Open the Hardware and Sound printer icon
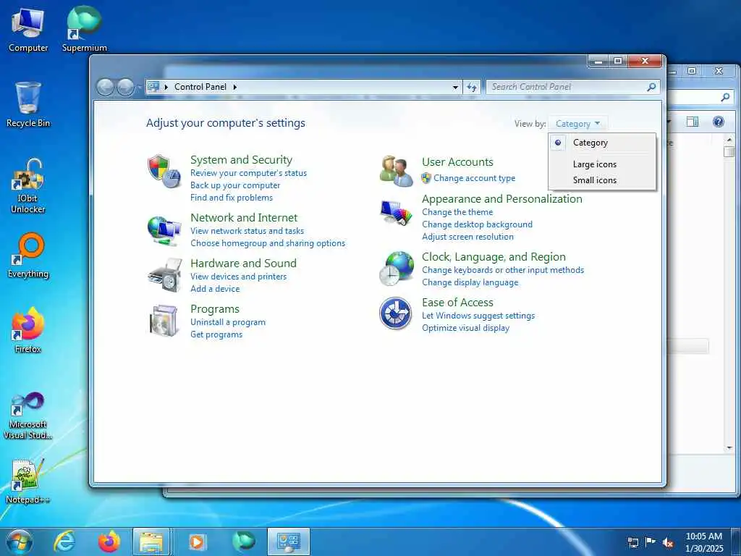Image resolution: width=741 pixels, height=556 pixels. [x=164, y=274]
